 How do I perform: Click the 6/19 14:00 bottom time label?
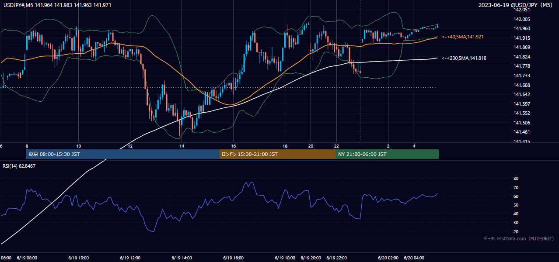coord(182,258)
